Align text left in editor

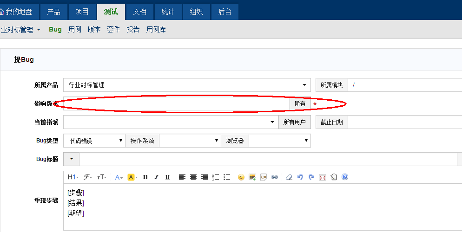[x=182, y=177]
